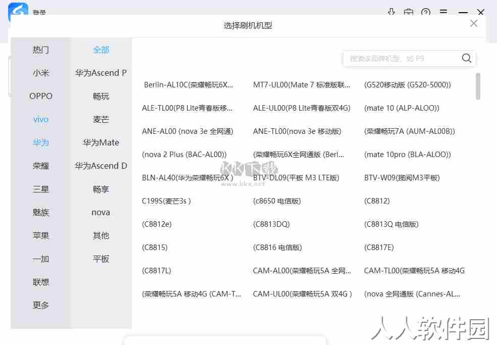Choose model CAM-AL00(荣耀畅玩5A 全网...
This screenshot has width=497, height=345.
pos(302,271)
